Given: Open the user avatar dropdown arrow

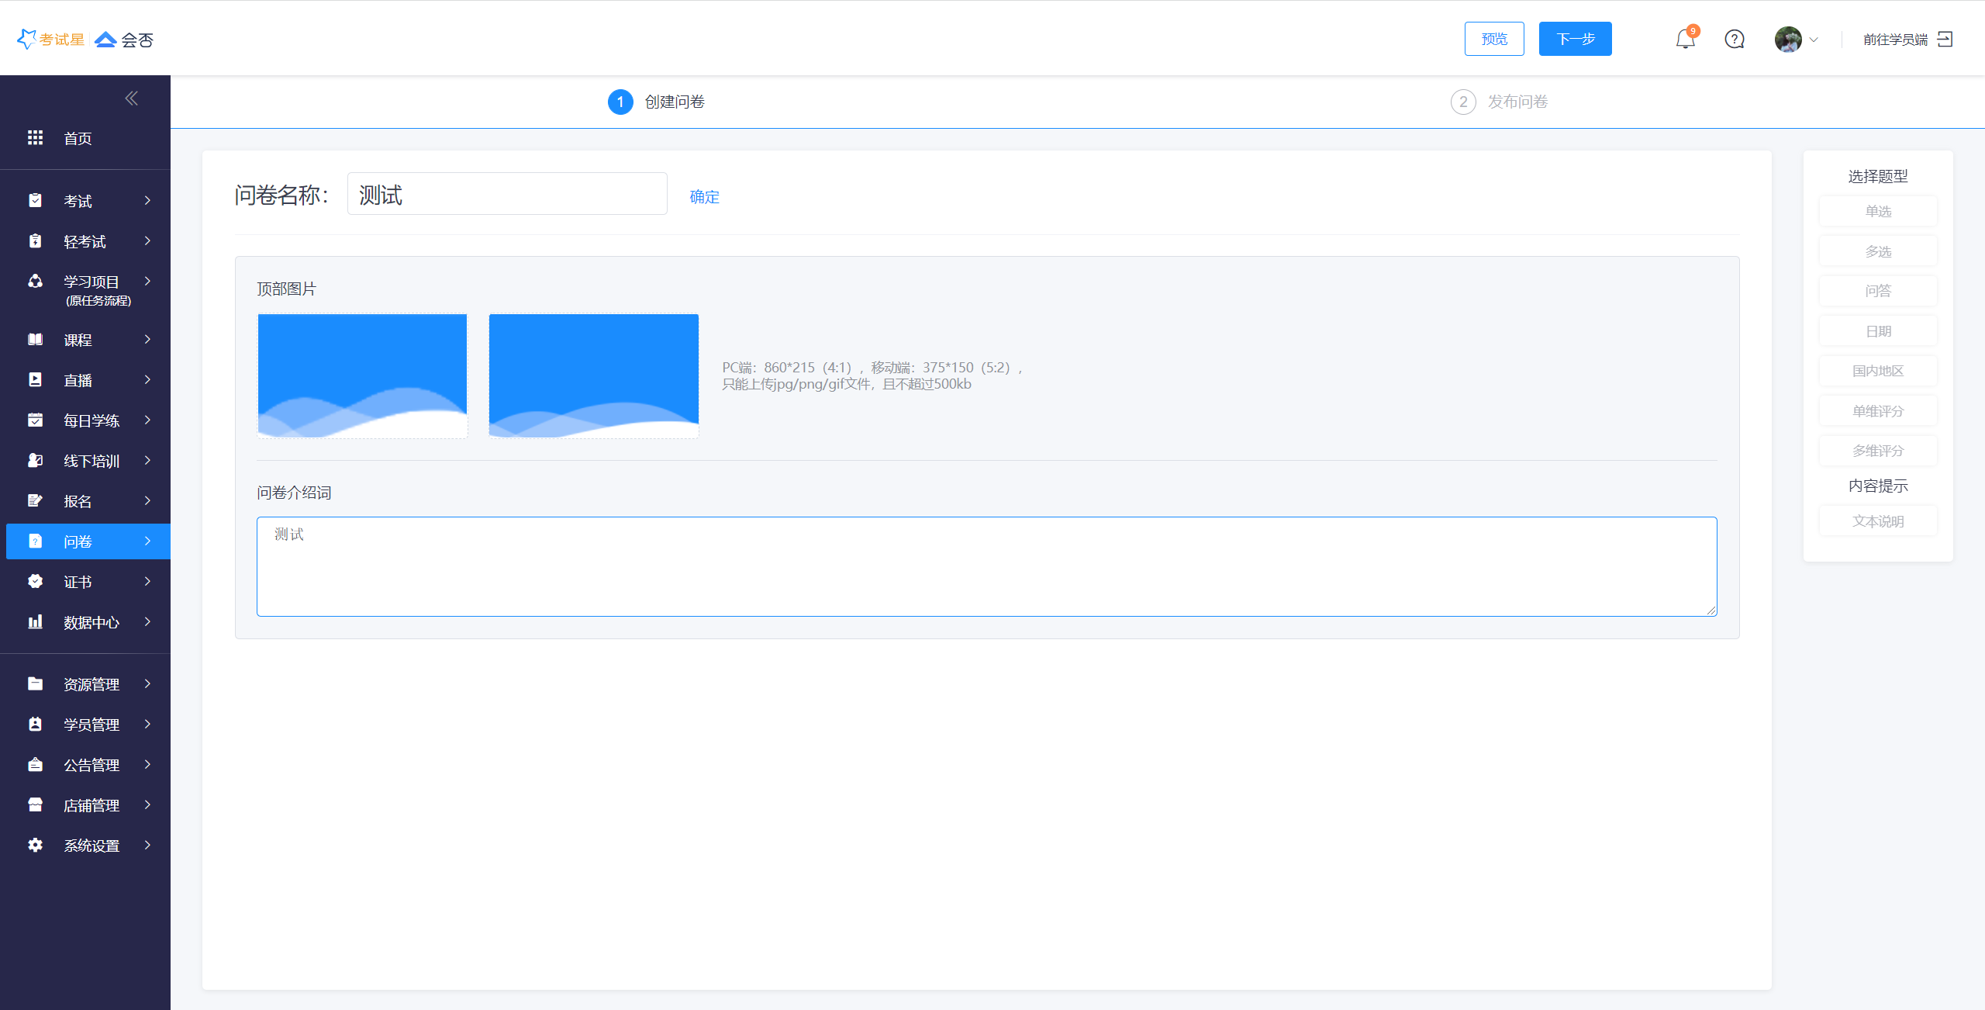Looking at the screenshot, I should [x=1814, y=40].
